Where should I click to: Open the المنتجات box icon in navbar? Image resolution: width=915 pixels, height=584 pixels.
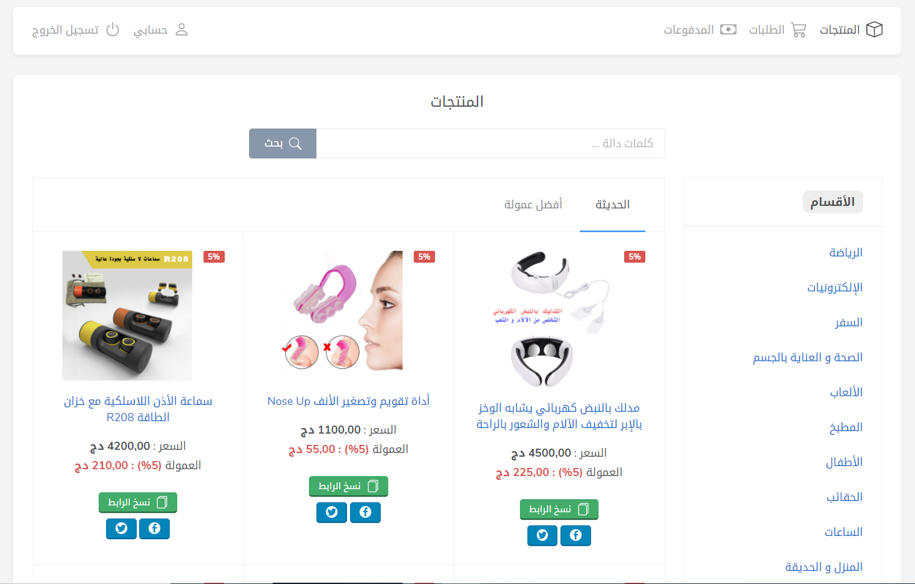(874, 29)
